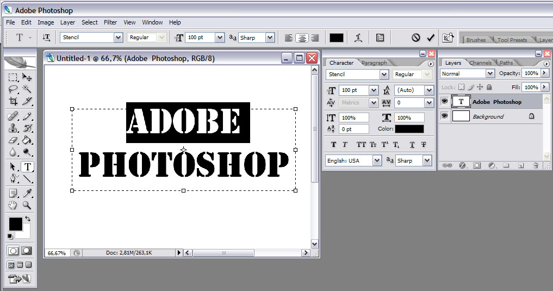Select the Paint Bucket tool
This screenshot has width=553, height=291.
coord(27,140)
